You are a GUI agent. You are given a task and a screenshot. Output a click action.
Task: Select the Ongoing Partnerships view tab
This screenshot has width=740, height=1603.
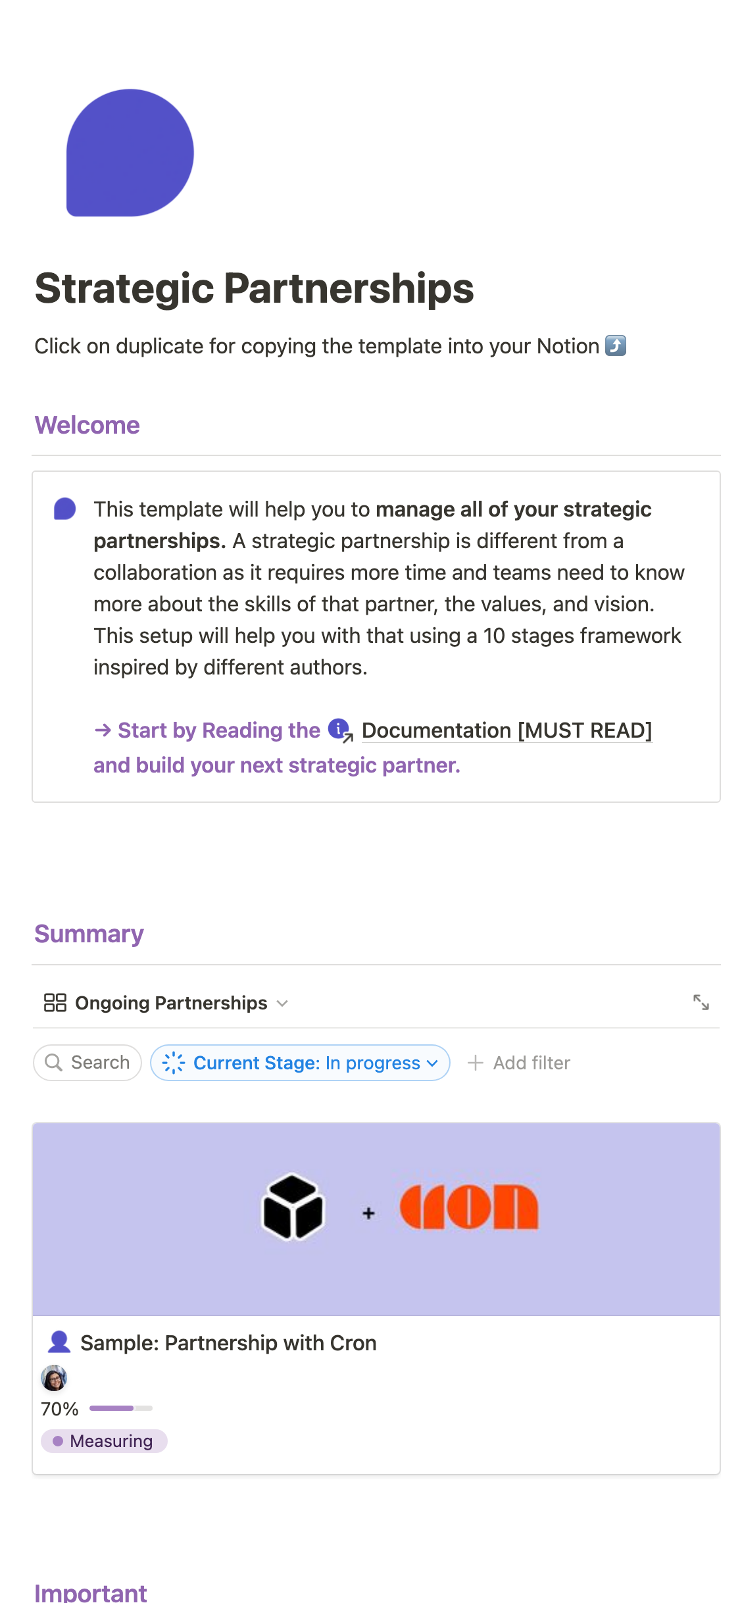click(x=171, y=1003)
